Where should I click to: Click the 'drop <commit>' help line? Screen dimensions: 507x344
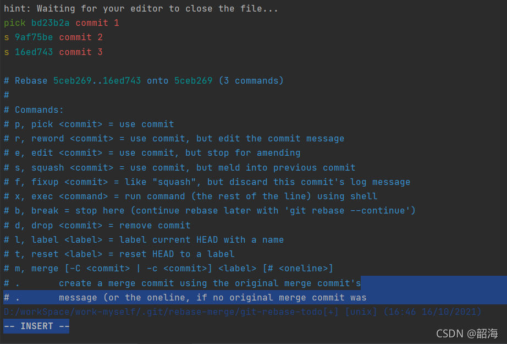pos(97,226)
